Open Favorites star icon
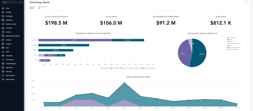This screenshot has height=111, width=253. [x=3, y=12]
